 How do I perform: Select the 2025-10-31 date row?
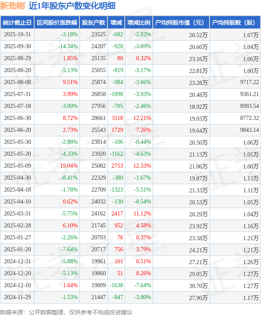tap(17, 35)
